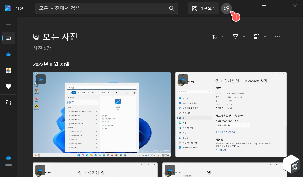Expand the filter dropdown chevron
This screenshot has height=177, width=303.
click(244, 37)
